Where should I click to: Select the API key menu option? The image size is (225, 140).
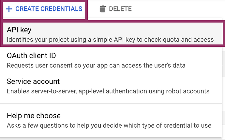[x=111, y=34]
